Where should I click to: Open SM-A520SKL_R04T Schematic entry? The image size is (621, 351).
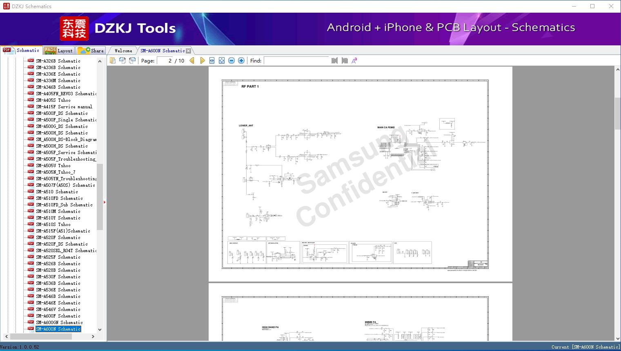coord(66,250)
